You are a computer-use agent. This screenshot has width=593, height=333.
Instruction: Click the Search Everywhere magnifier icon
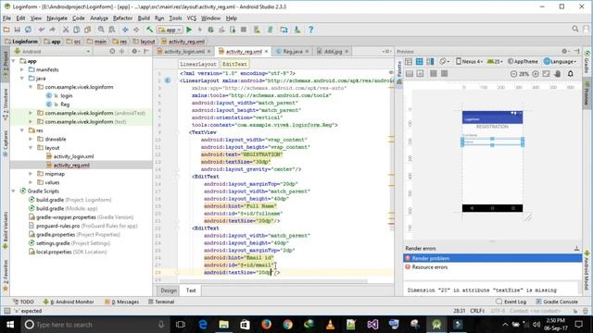click(575, 29)
